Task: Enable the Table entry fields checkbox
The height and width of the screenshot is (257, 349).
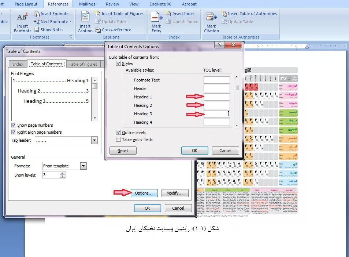Action: tap(118, 140)
